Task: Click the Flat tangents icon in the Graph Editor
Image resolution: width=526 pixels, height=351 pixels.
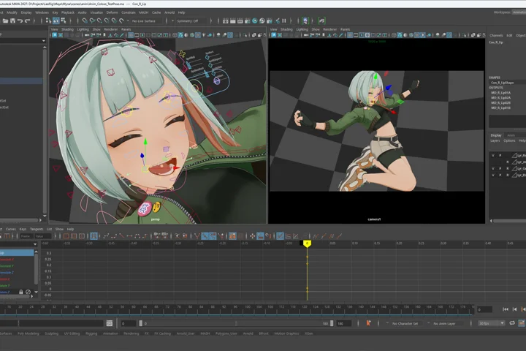Action: (x=129, y=236)
